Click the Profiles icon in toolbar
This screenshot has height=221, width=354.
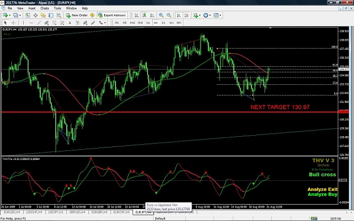click(x=15, y=15)
